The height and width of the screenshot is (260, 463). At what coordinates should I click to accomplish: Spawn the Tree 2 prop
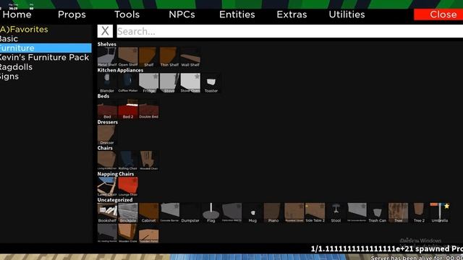(x=419, y=213)
